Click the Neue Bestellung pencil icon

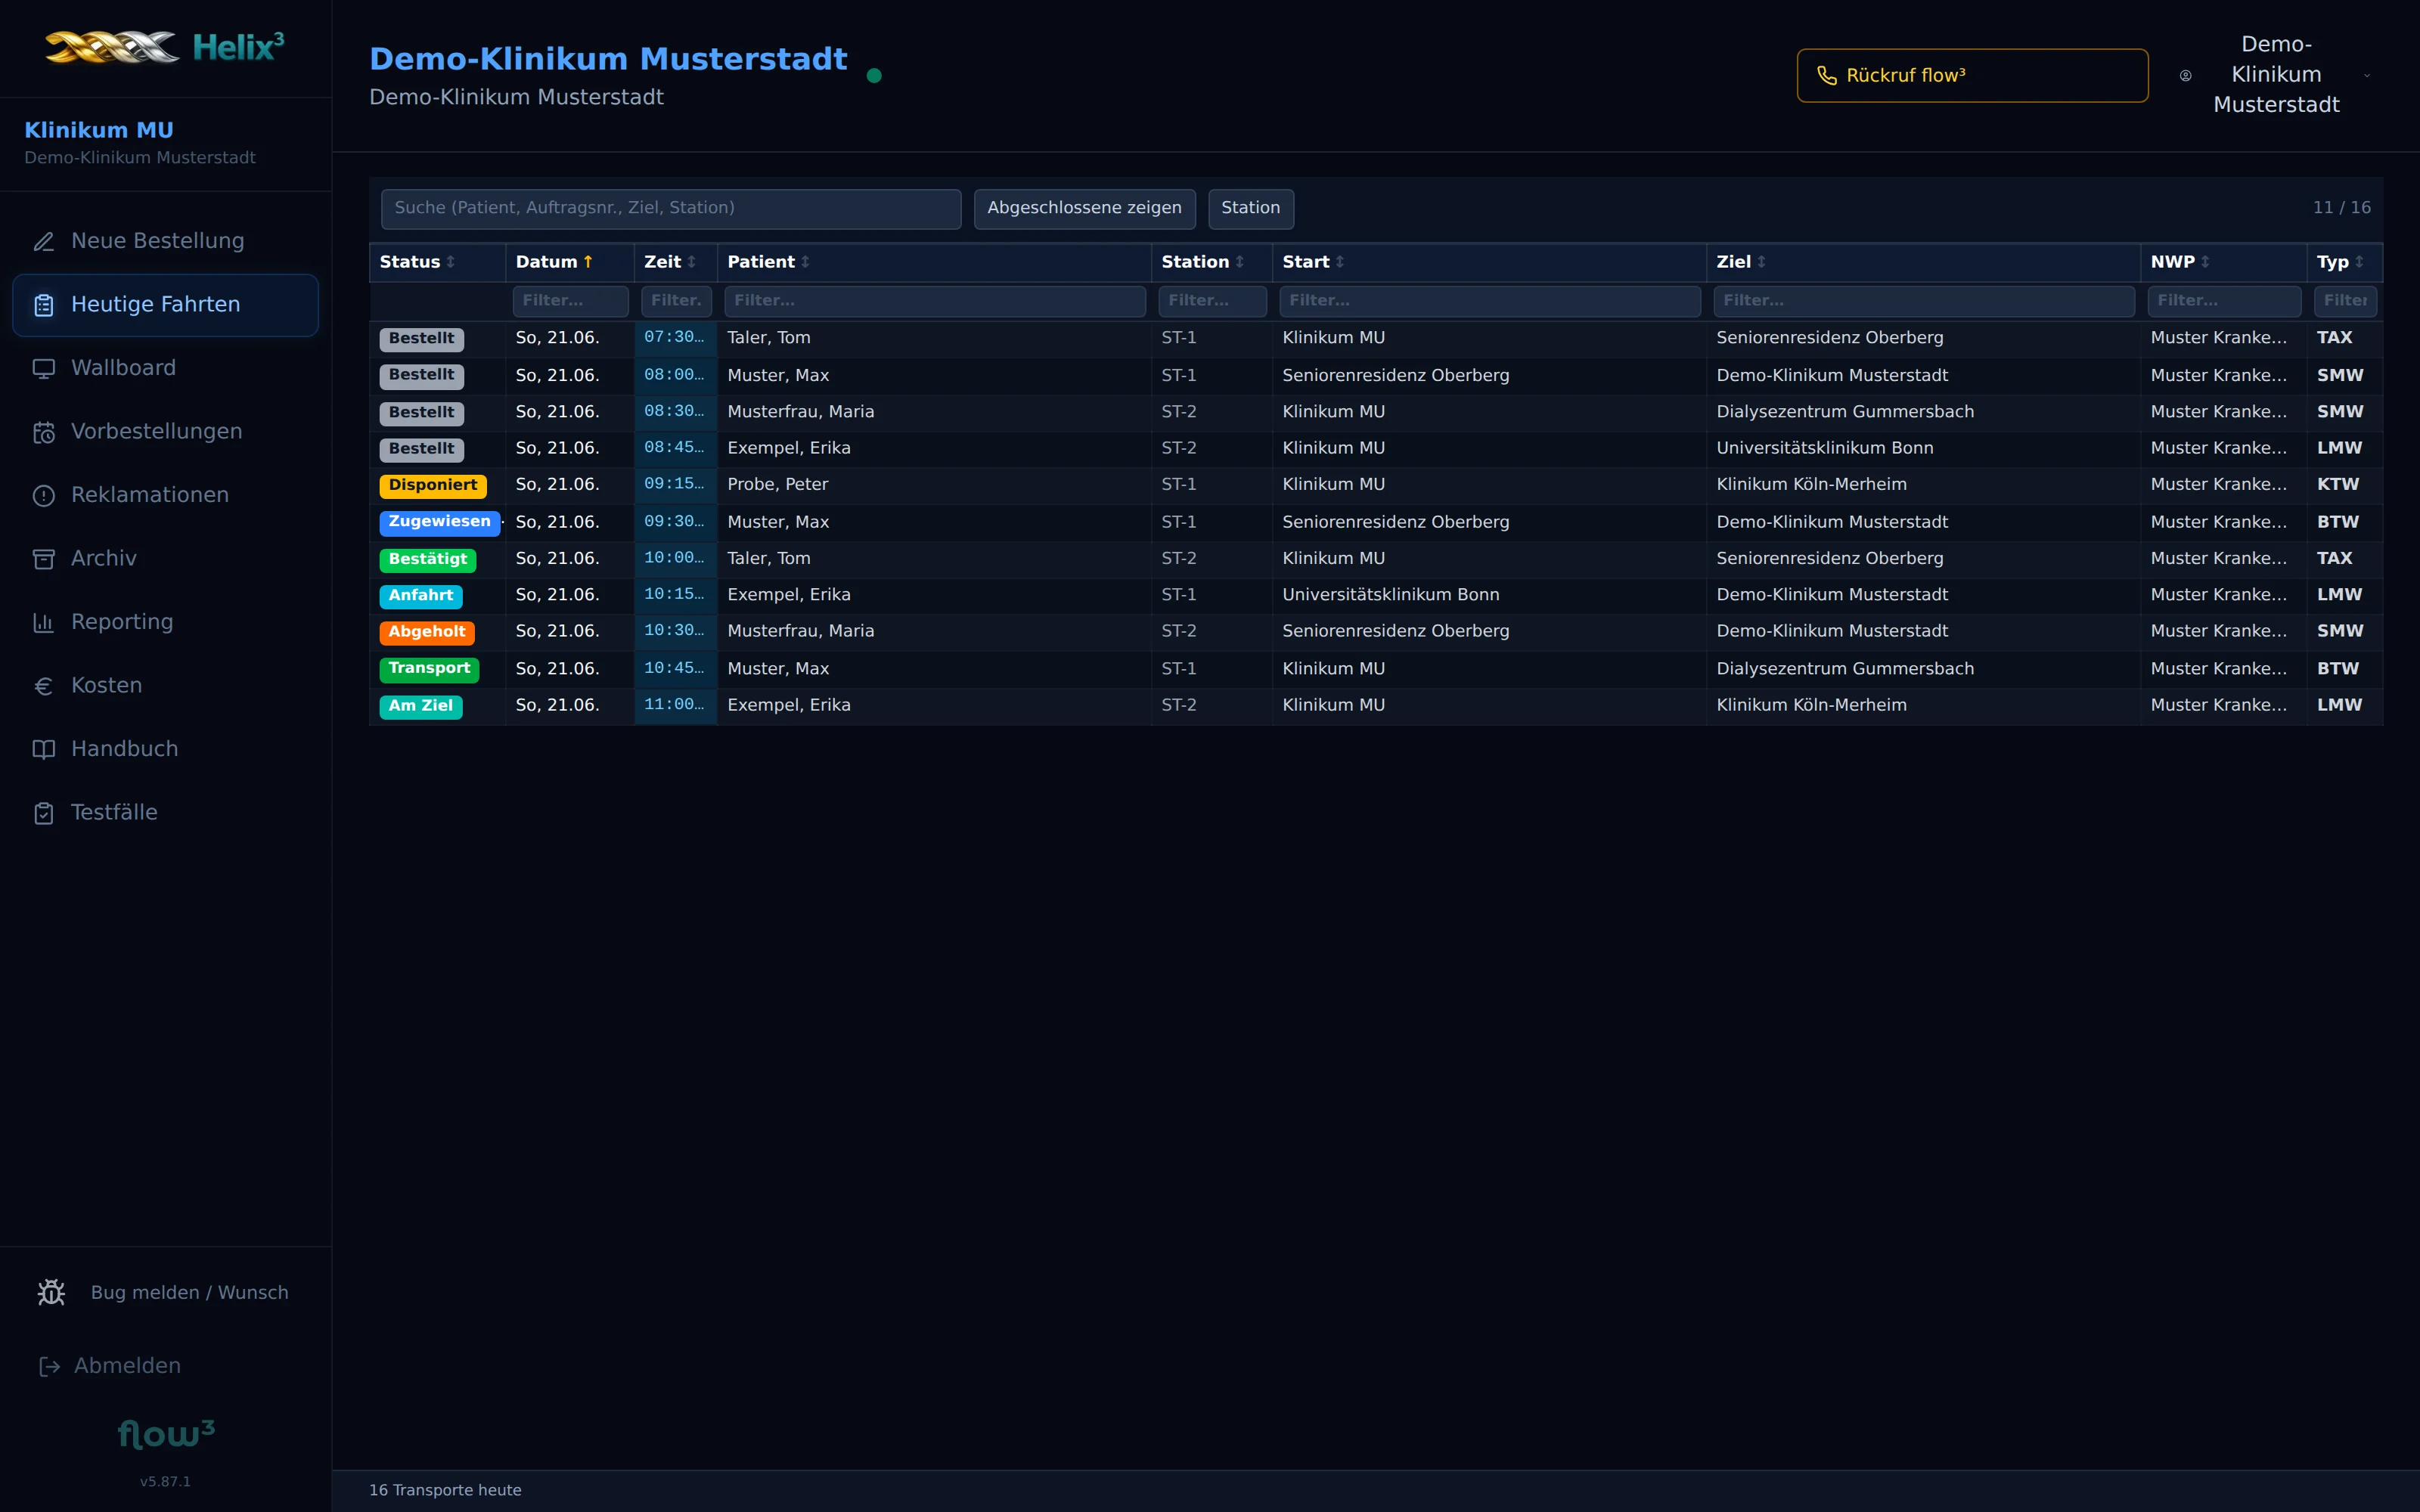(44, 241)
